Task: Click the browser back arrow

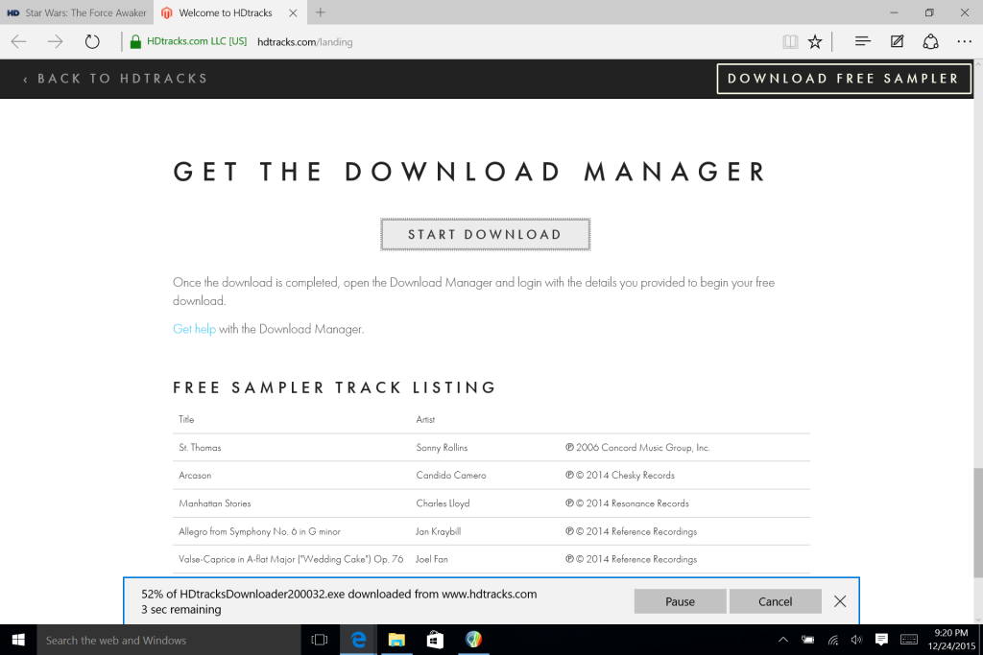Action: [x=19, y=42]
